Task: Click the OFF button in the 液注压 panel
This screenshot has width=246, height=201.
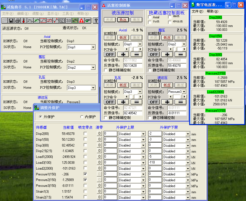Action: pos(154,102)
